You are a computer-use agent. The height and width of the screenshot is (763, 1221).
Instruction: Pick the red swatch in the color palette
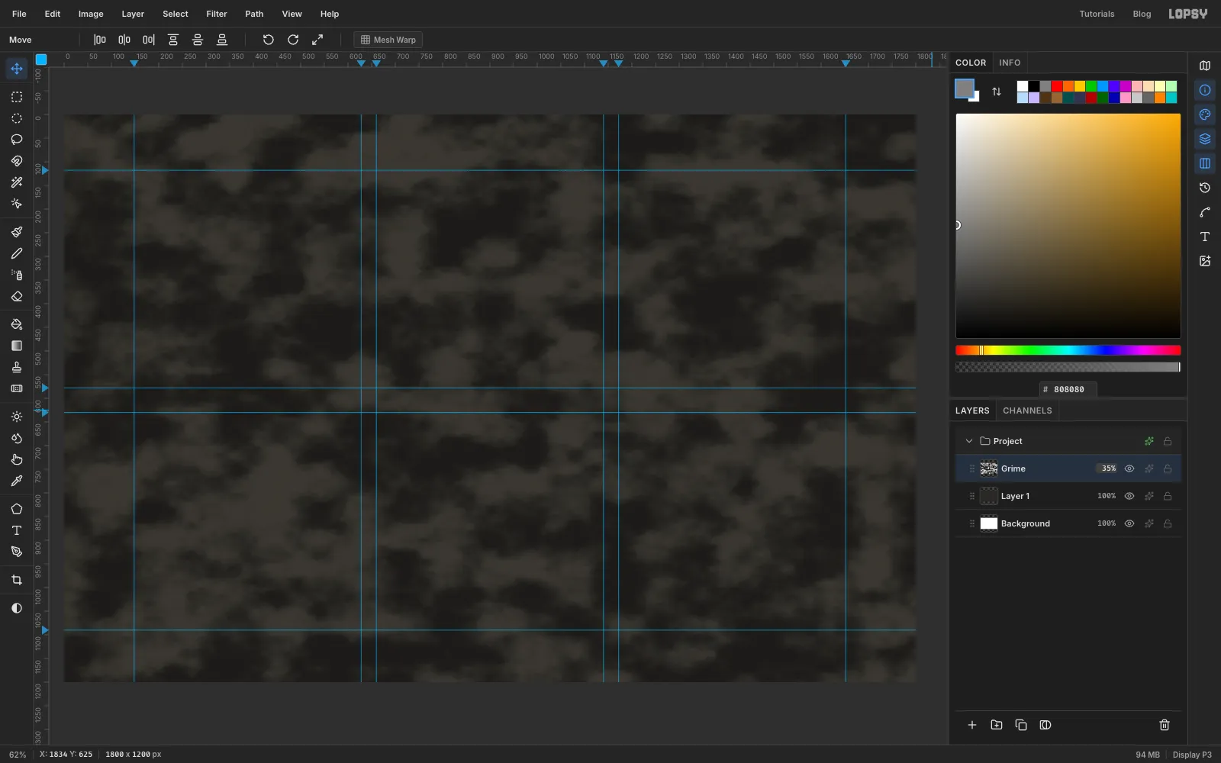coord(1057,86)
